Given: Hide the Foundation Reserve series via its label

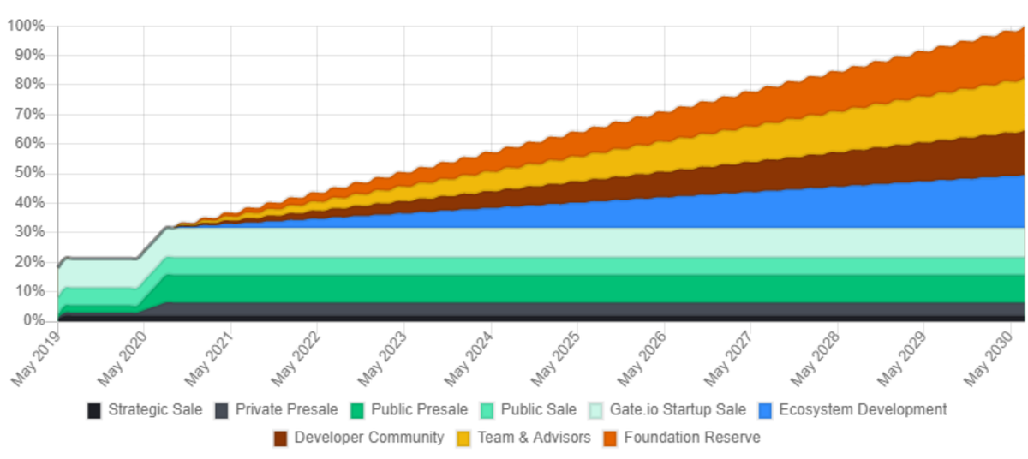Looking at the screenshot, I should click(692, 438).
